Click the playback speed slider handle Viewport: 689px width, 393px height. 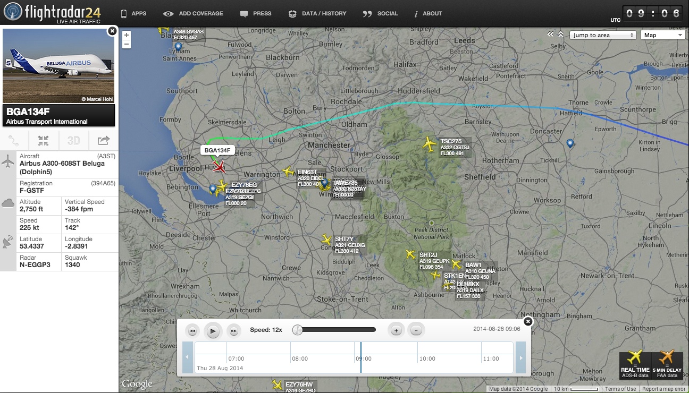click(x=298, y=330)
